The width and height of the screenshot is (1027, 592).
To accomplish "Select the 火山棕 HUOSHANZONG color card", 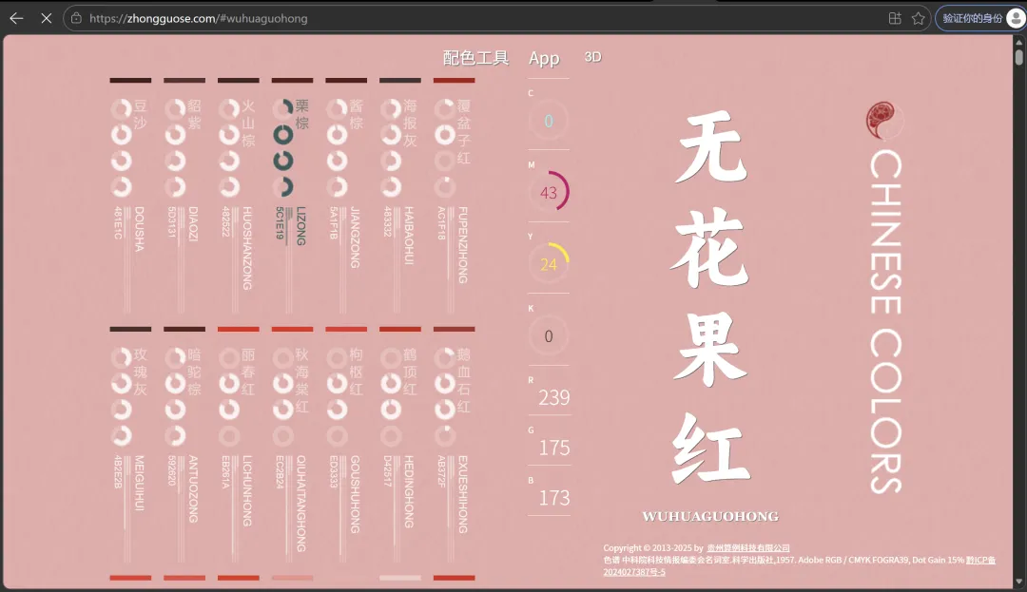I will 238,197.
